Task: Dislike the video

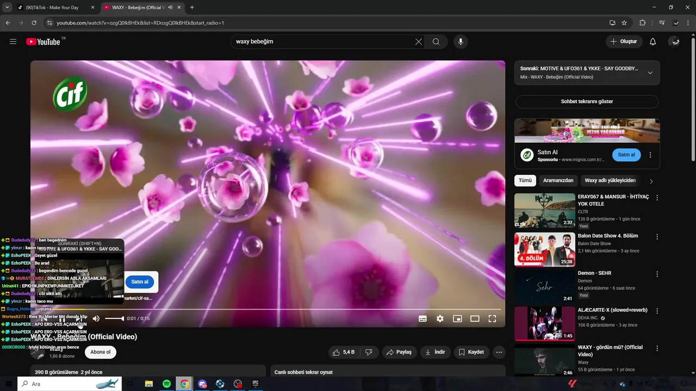Action: tap(369, 352)
